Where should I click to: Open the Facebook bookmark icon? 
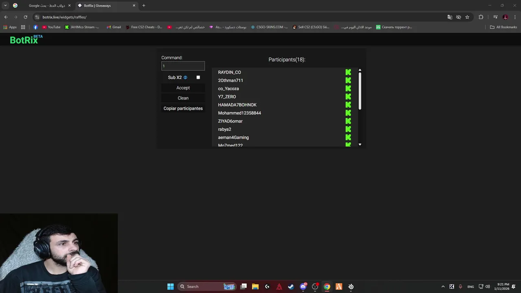(x=35, y=27)
